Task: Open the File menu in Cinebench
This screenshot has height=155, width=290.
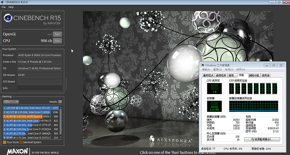Action: click(x=4, y=7)
